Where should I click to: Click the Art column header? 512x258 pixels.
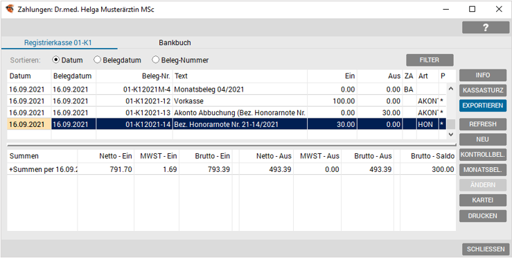[427, 76]
